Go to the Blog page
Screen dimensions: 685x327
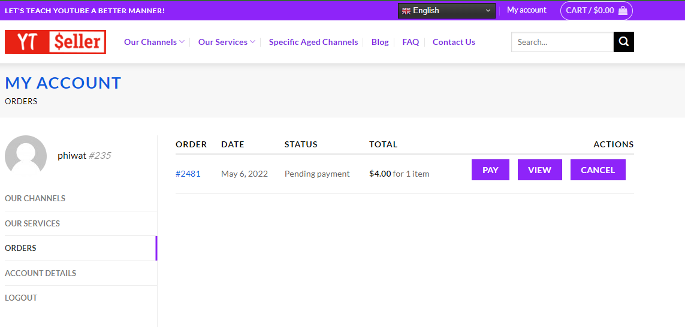(380, 42)
